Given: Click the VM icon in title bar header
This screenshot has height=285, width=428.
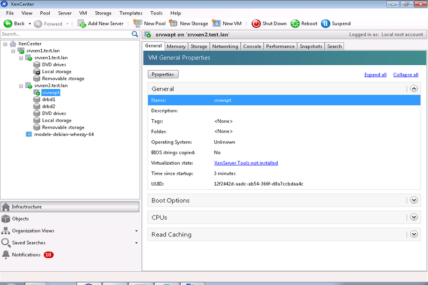Looking at the screenshot, I should pos(148,35).
